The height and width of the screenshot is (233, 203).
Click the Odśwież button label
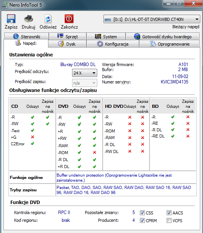pyautogui.click(x=48, y=27)
